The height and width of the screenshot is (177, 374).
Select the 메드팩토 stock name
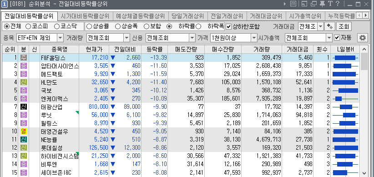point(52,74)
